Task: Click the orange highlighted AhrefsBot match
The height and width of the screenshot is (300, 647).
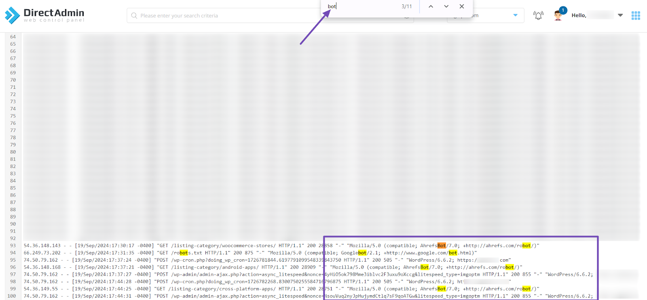Action: pos(441,245)
